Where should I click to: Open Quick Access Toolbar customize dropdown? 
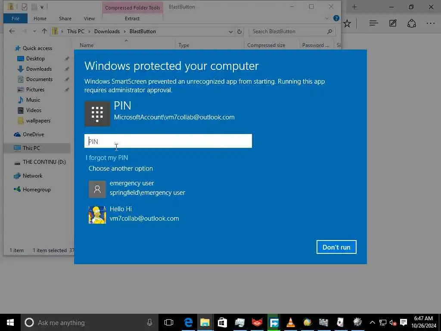point(42,7)
